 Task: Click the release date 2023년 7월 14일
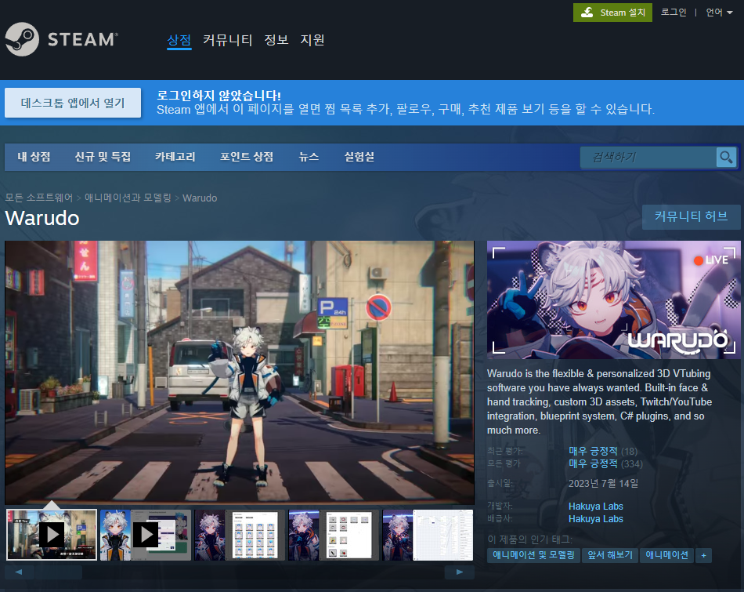[603, 484]
